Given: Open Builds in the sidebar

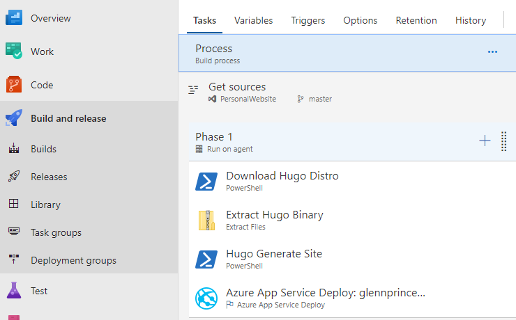Looking at the screenshot, I should [x=43, y=149].
